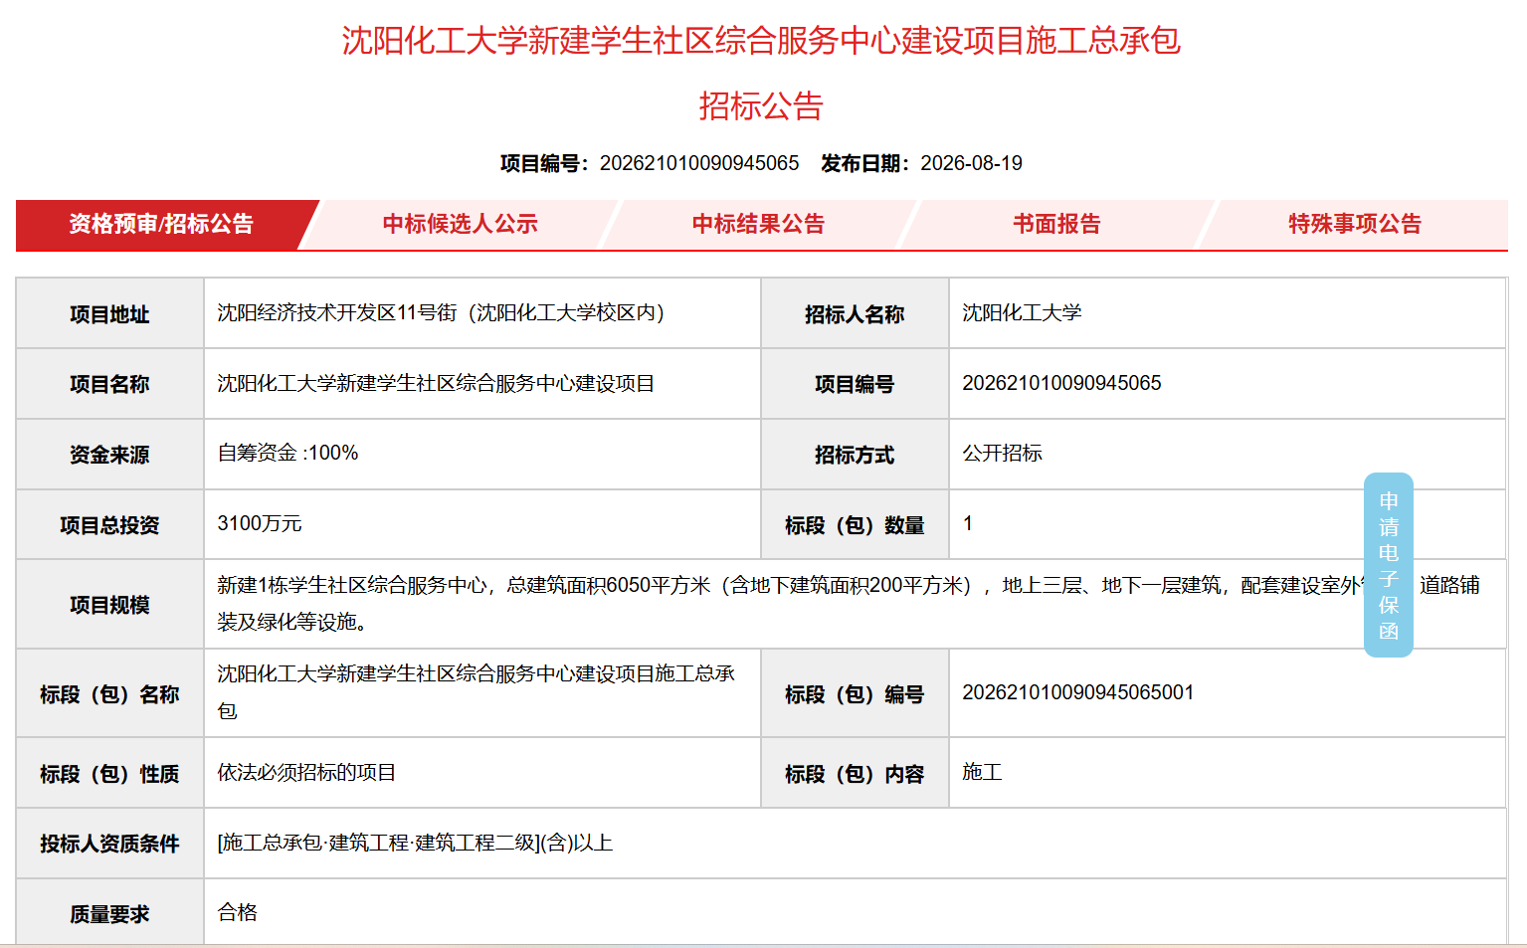The height and width of the screenshot is (948, 1527).
Task: Click the 项目编号 label cell in the table
Action: 855,384
